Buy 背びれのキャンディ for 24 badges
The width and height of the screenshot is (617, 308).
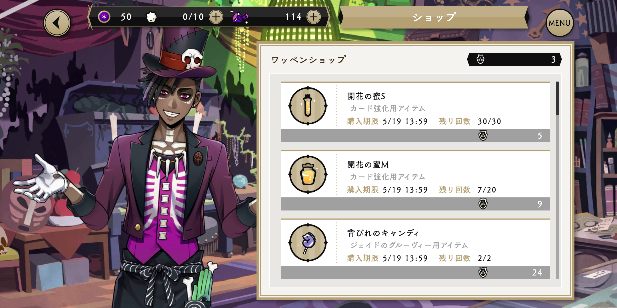click(415, 272)
